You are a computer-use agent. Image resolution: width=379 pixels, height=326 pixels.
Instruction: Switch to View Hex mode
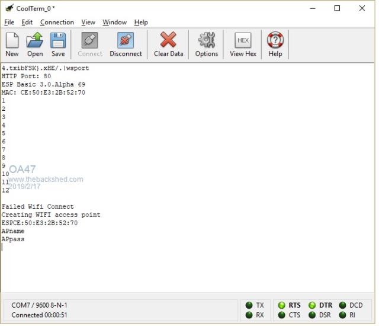(x=243, y=41)
